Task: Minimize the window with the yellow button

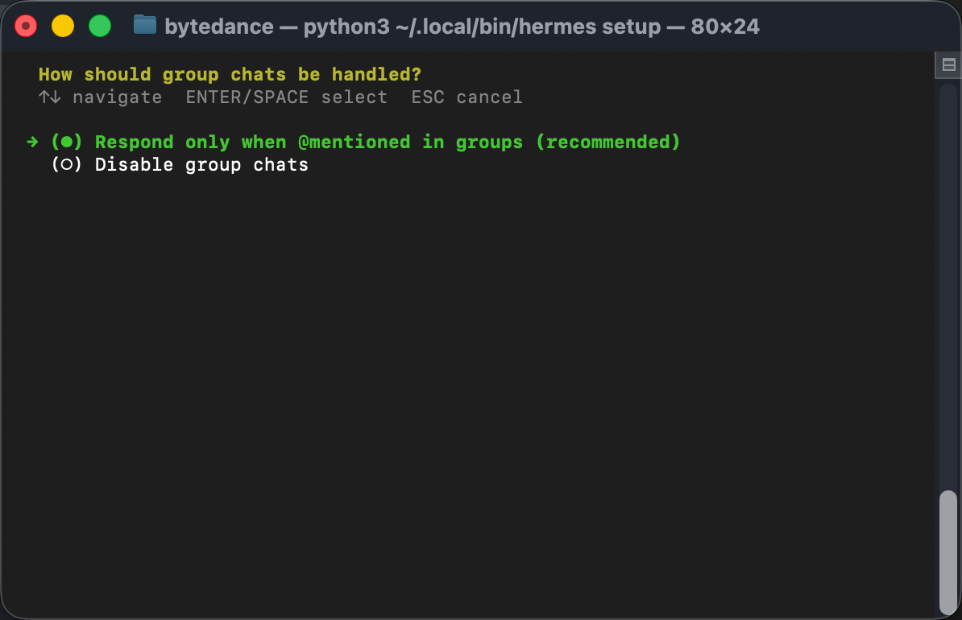Action: coord(63,27)
